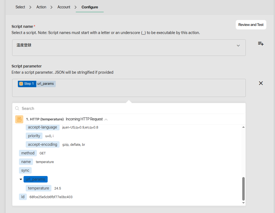Go to the Action step tab

tap(41, 7)
